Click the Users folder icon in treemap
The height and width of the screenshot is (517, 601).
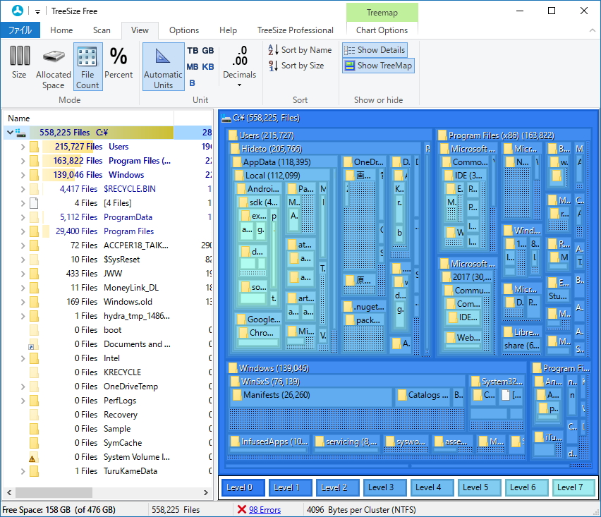point(233,135)
